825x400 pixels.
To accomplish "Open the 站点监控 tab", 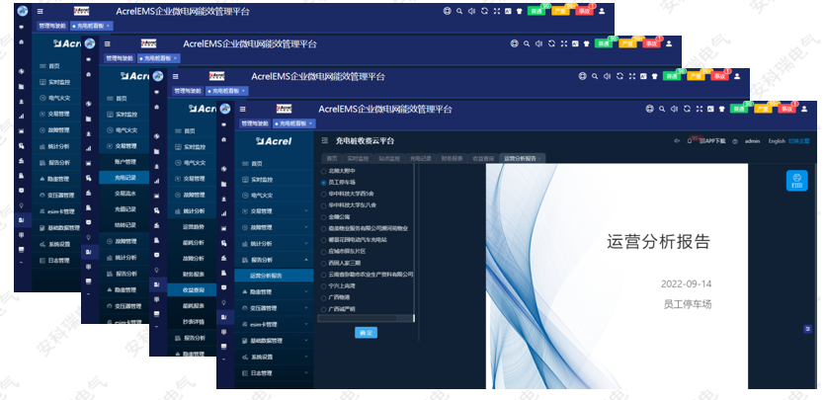I will tap(387, 158).
